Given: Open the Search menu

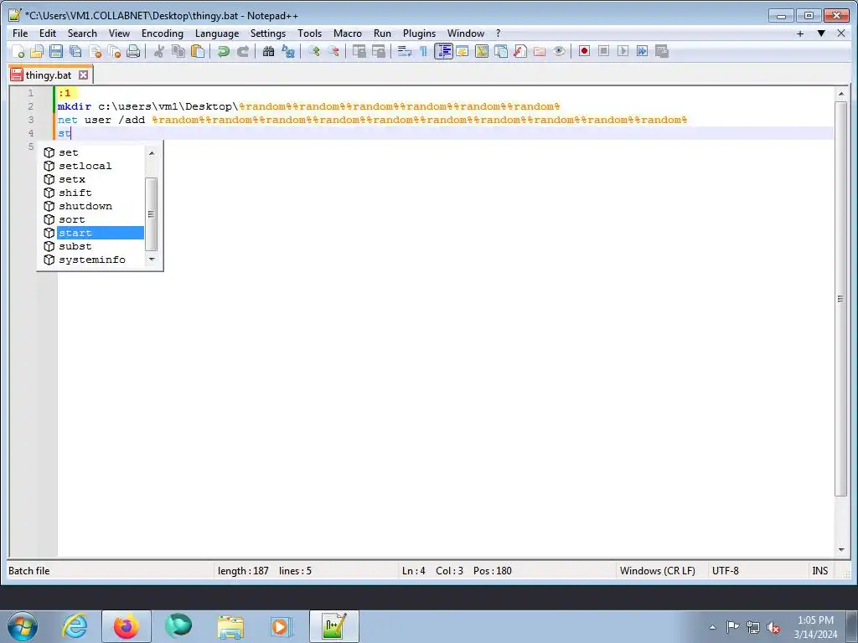Looking at the screenshot, I should [82, 33].
